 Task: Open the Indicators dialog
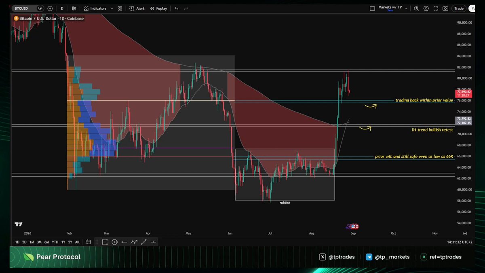[95, 8]
